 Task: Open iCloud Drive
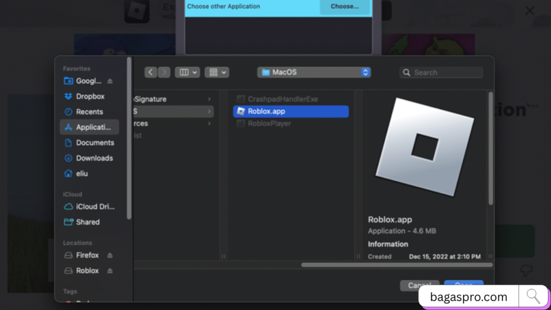(94, 207)
